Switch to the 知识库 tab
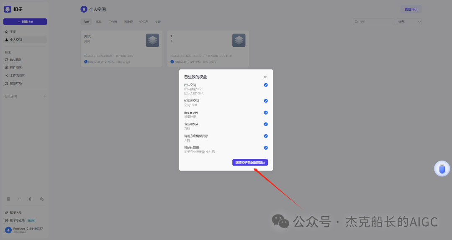This screenshot has height=240, width=452. coord(144,22)
